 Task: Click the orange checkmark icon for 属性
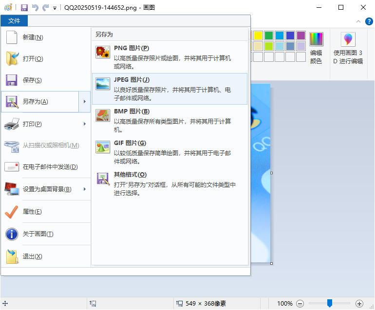click(x=12, y=212)
